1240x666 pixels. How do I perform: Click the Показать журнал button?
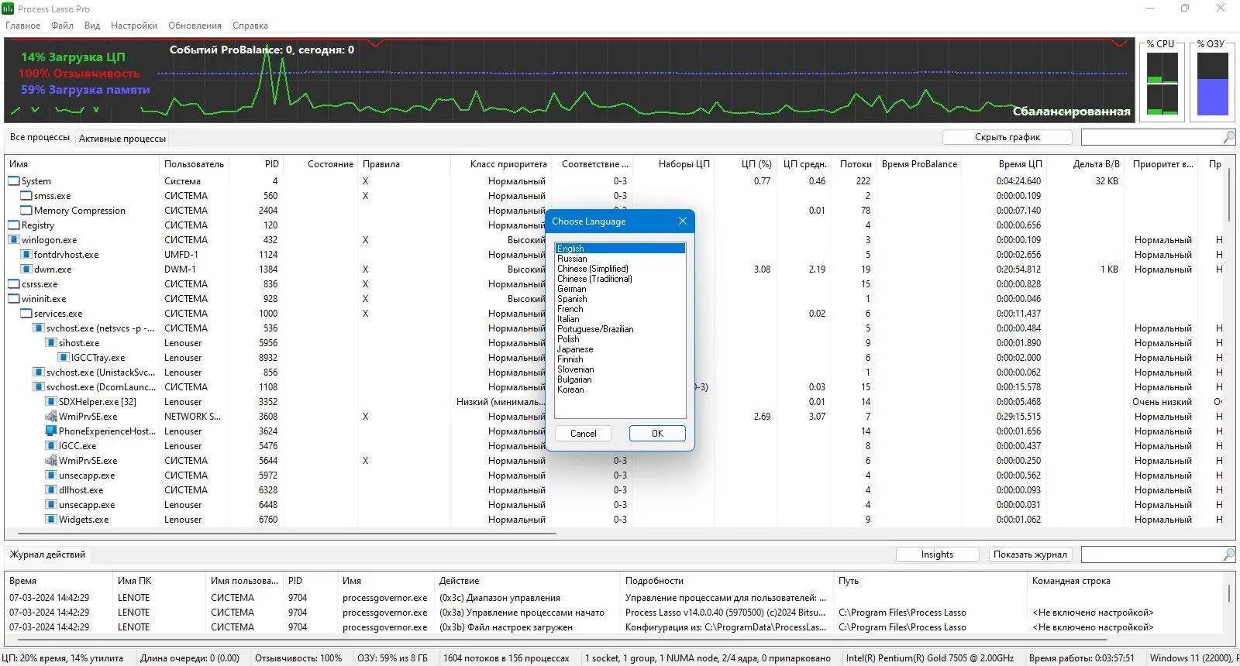click(1030, 554)
